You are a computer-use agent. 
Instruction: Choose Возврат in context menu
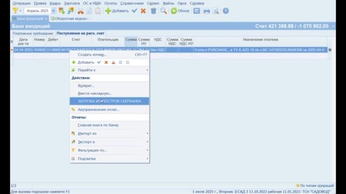pos(109,86)
